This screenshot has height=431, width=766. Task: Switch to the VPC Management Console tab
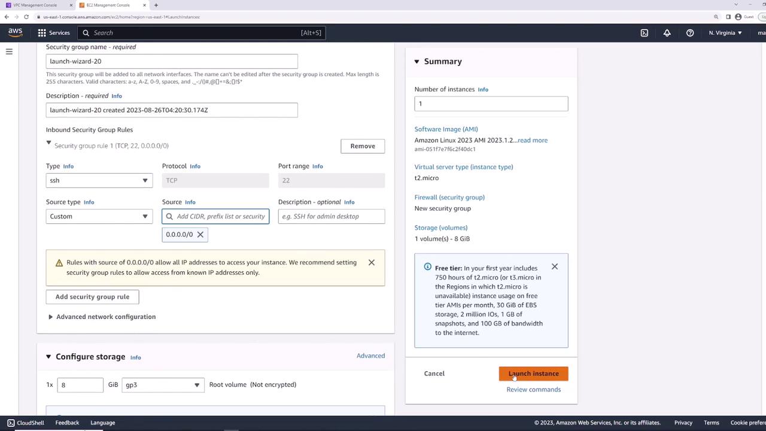pos(38,5)
